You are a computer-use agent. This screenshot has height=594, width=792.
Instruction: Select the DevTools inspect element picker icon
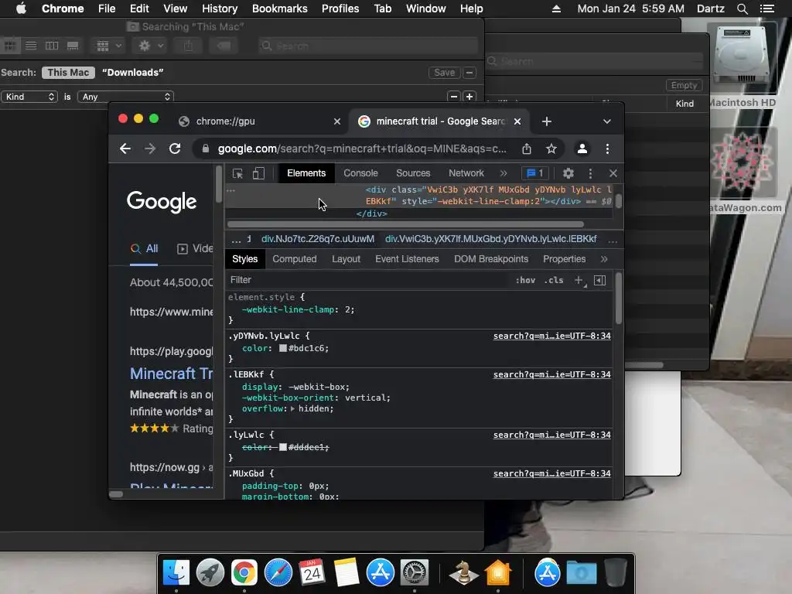237,173
